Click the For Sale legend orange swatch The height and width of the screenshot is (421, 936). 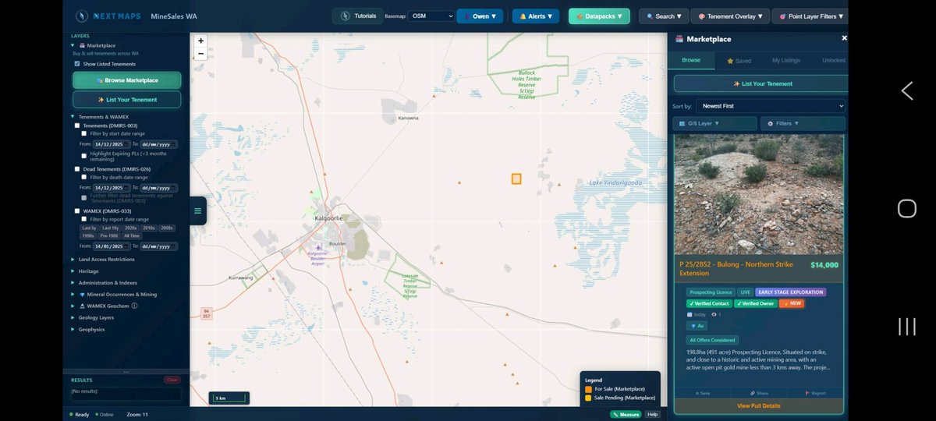click(588, 389)
